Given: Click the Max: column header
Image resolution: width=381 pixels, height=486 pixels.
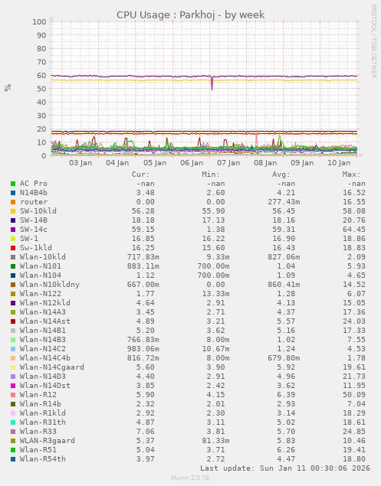Looking at the screenshot, I should (352, 175).
